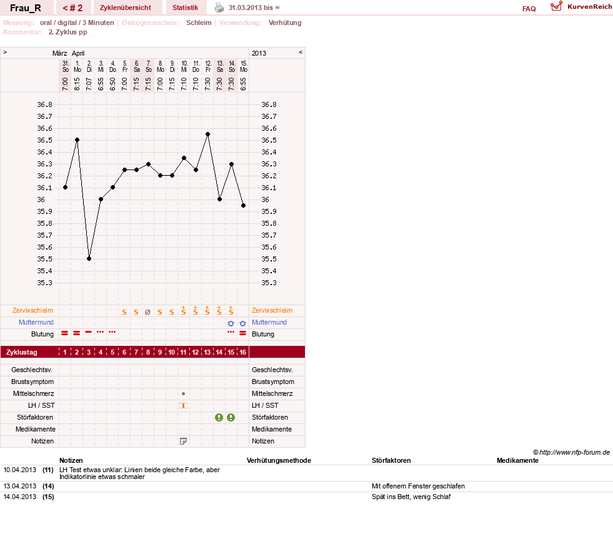Click the Zervixschleim S+ symbol on day 15
This screenshot has width=613, height=556.
(x=231, y=311)
